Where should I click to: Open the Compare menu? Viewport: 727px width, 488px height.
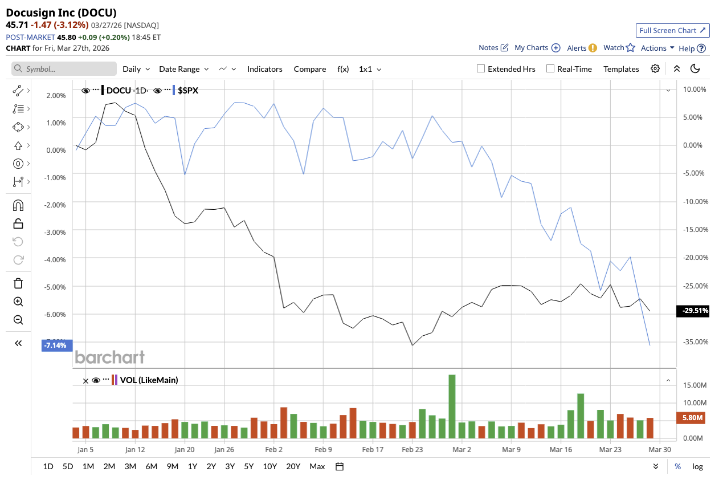310,69
